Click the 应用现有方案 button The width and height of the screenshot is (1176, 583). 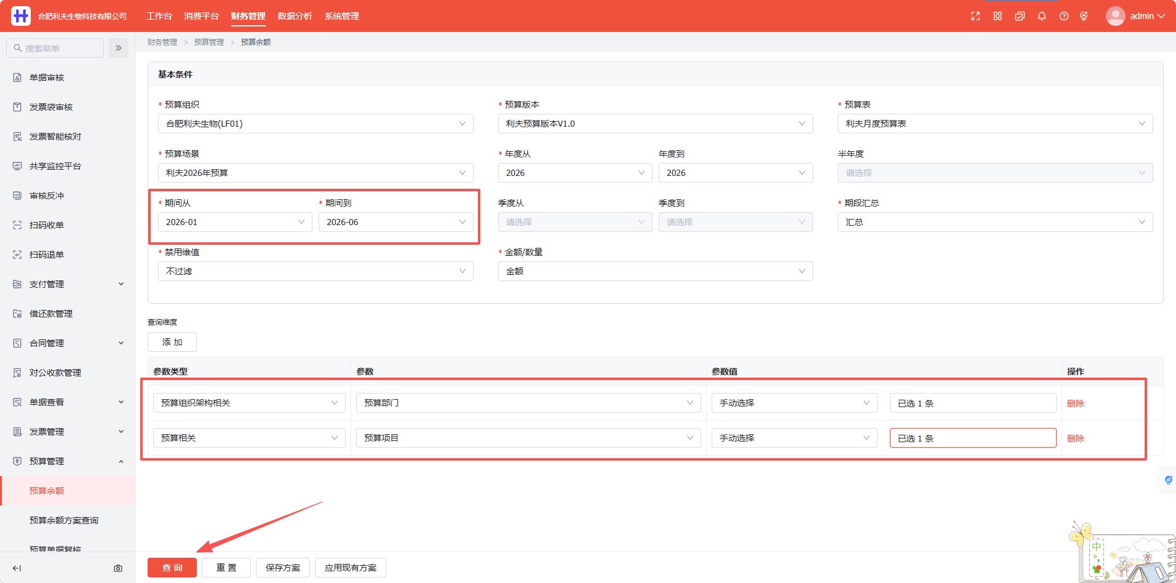[351, 568]
